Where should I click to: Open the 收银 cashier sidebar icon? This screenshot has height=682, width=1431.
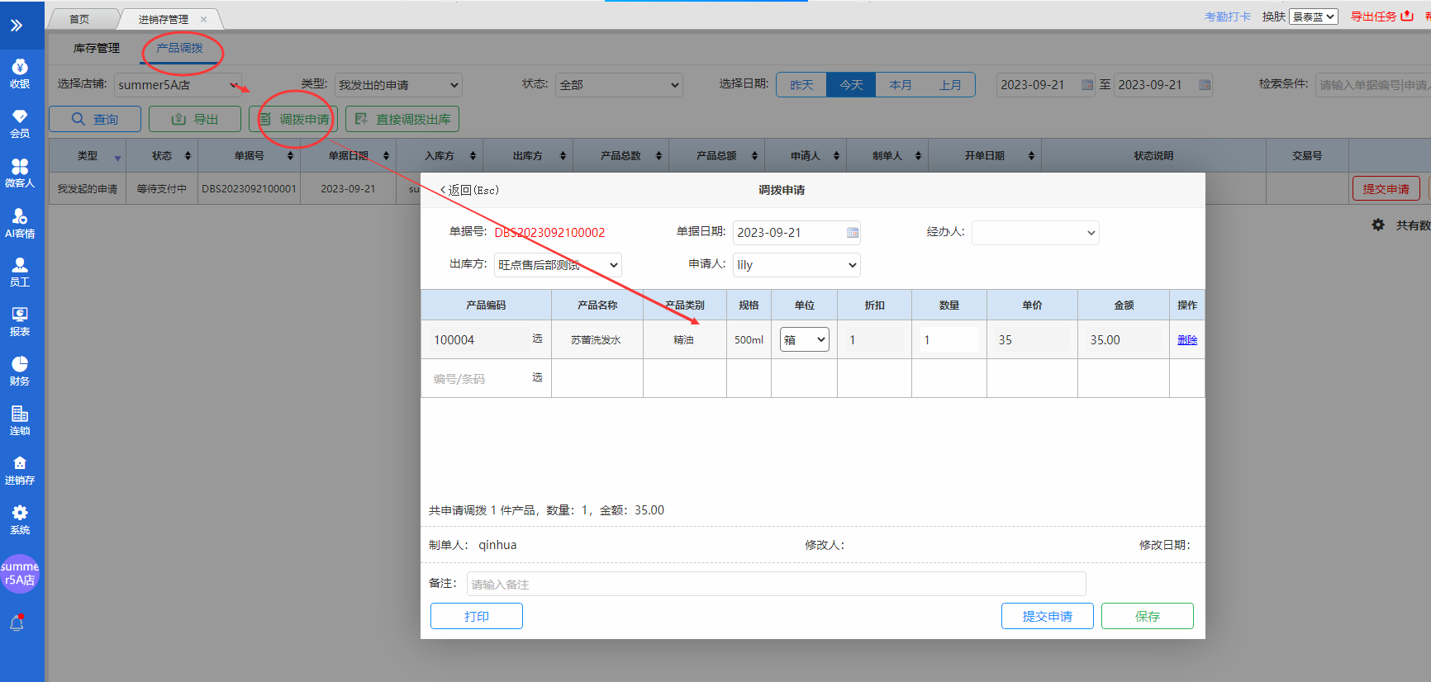[20, 73]
